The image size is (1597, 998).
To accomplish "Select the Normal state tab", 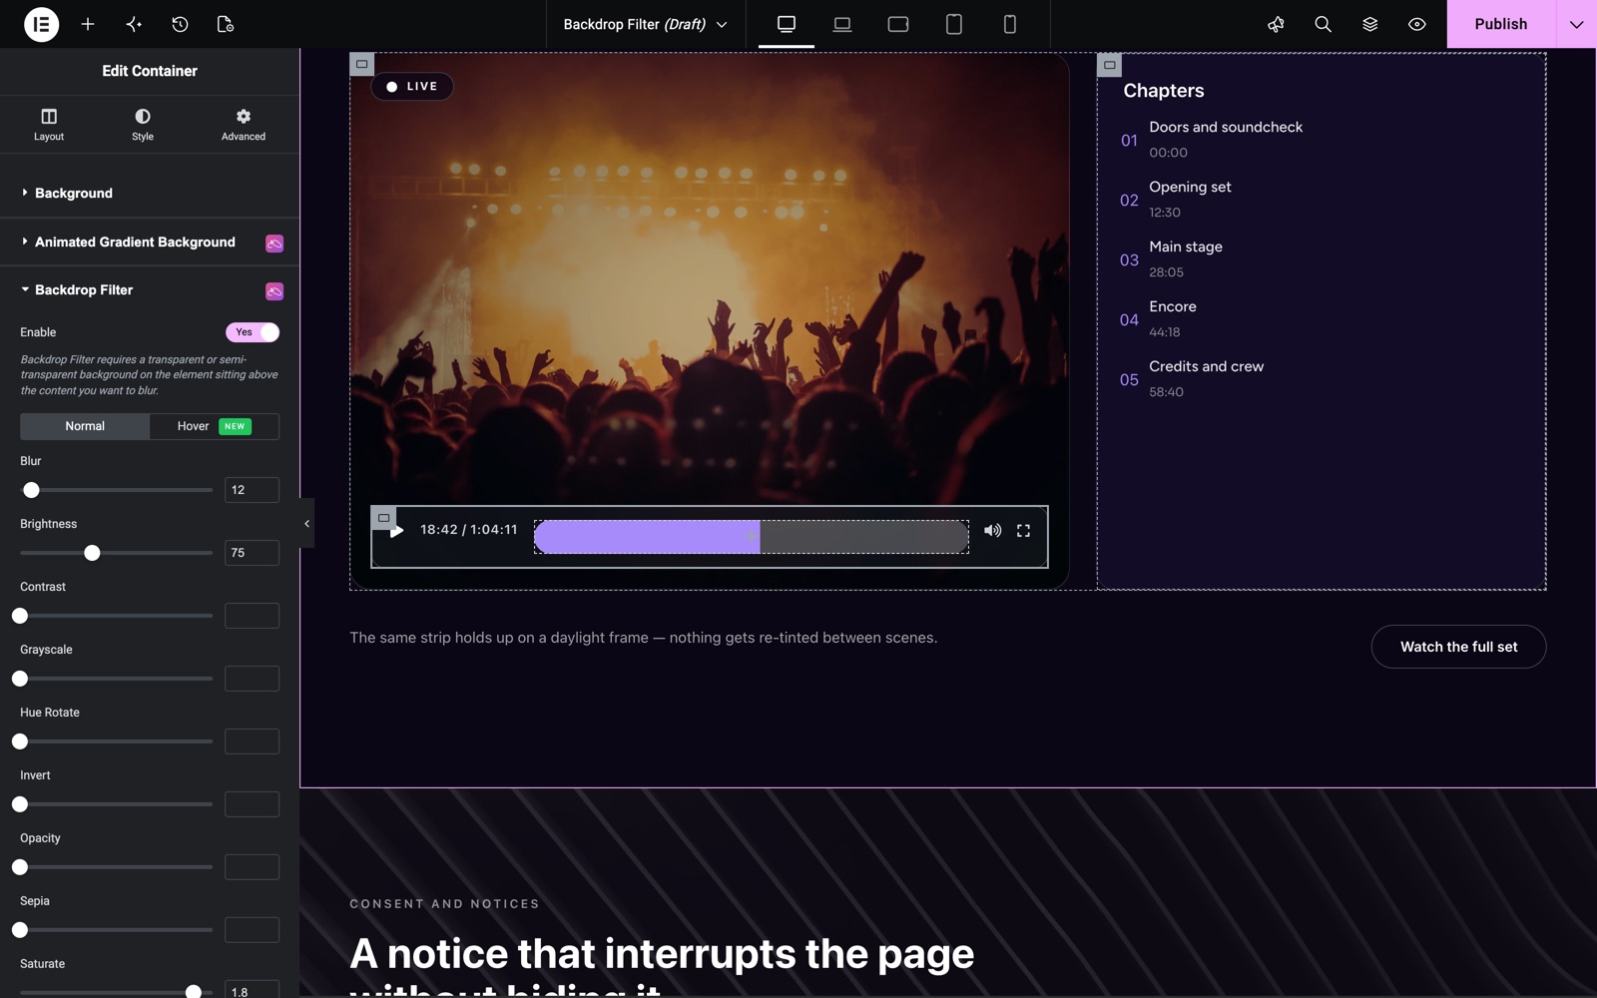I will point(85,426).
